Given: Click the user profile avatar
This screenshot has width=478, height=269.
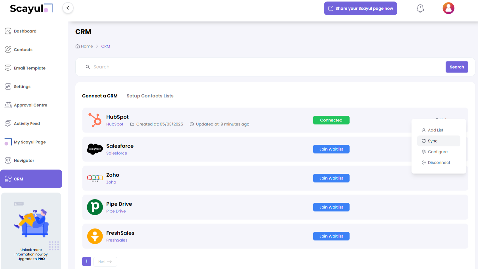Looking at the screenshot, I should (448, 8).
